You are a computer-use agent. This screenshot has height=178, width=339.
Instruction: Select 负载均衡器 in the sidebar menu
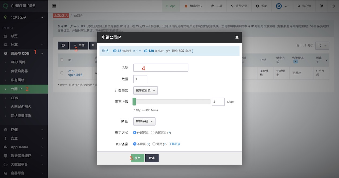tap(19, 71)
